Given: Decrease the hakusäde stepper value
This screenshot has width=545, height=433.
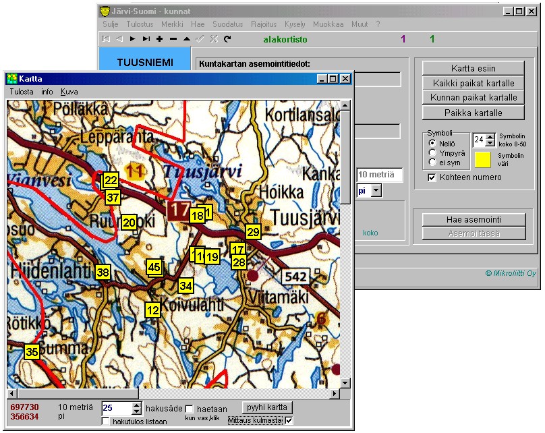Looking at the screenshot, I should coord(137,411).
